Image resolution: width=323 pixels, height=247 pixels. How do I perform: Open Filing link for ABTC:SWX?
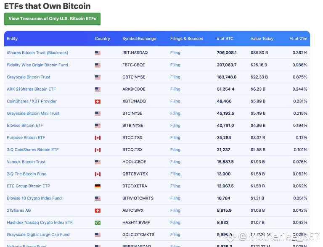click(x=175, y=210)
